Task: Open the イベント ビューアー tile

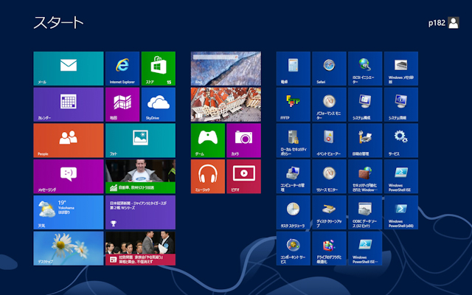Action: click(x=329, y=141)
